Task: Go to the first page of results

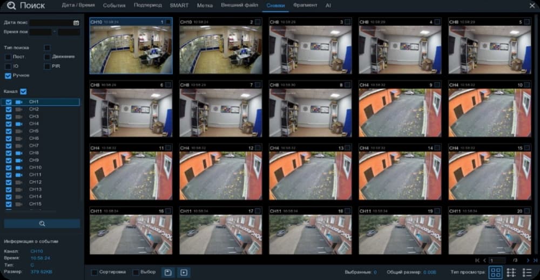Action: (x=477, y=261)
